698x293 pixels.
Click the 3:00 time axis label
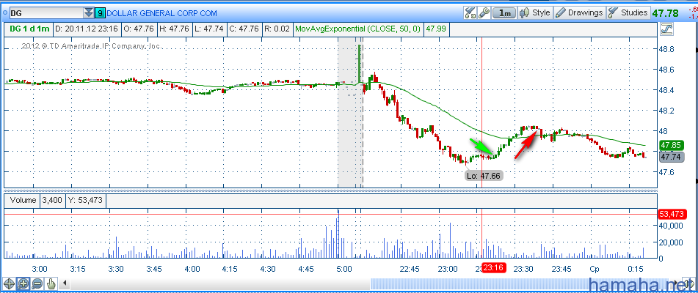(x=40, y=269)
